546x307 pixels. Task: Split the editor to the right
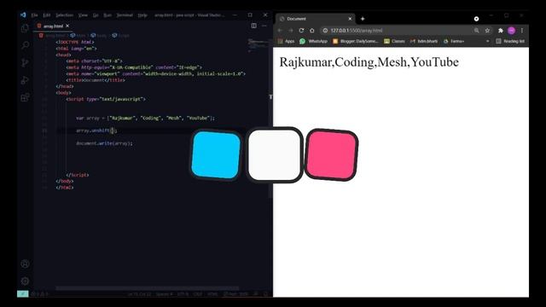[254, 26]
